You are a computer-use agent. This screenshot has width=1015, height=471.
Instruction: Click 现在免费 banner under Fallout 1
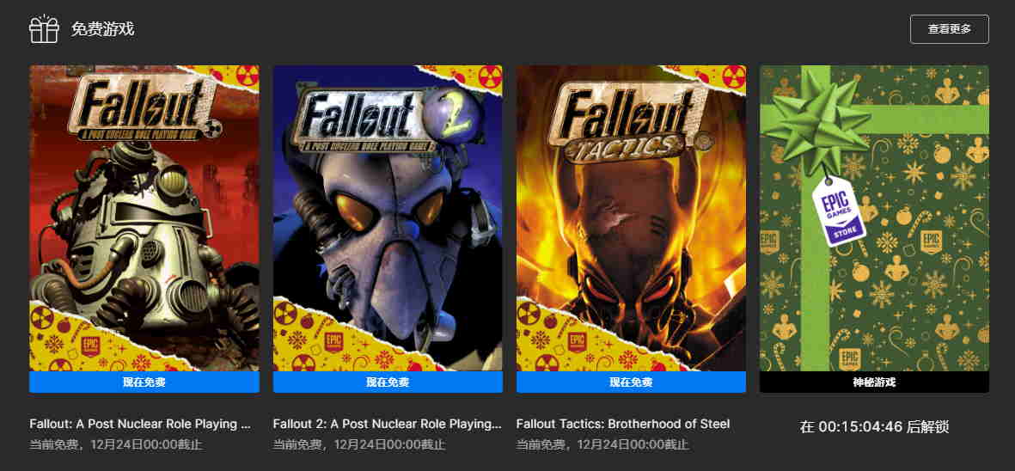144,382
